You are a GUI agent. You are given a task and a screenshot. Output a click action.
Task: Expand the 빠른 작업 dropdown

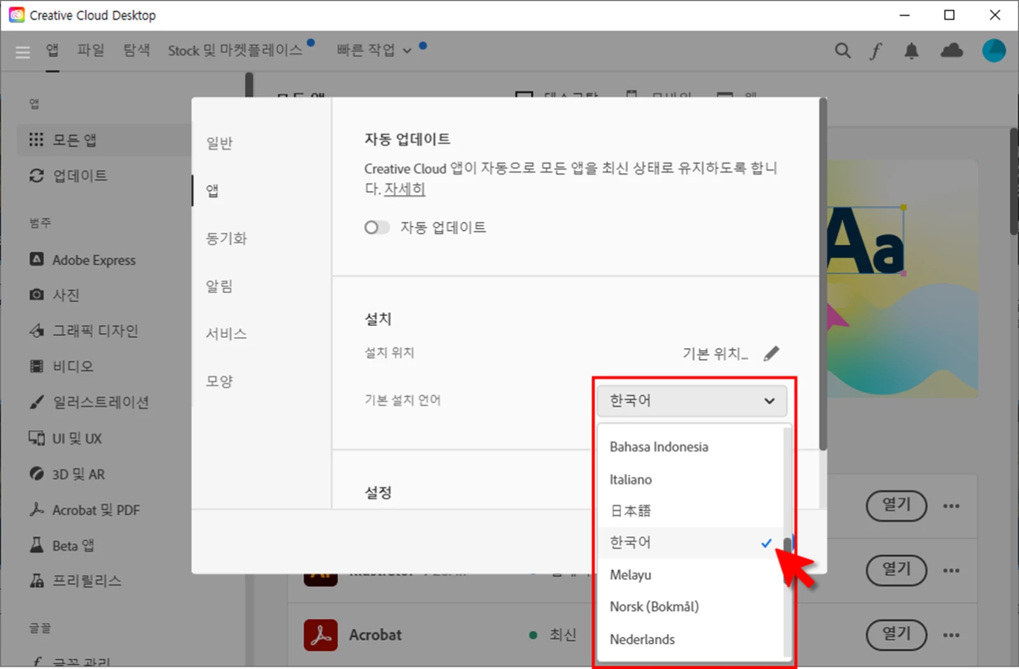[374, 50]
